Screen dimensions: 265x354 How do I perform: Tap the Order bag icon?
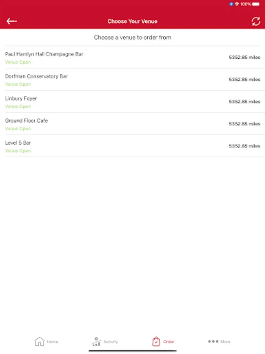click(156, 341)
